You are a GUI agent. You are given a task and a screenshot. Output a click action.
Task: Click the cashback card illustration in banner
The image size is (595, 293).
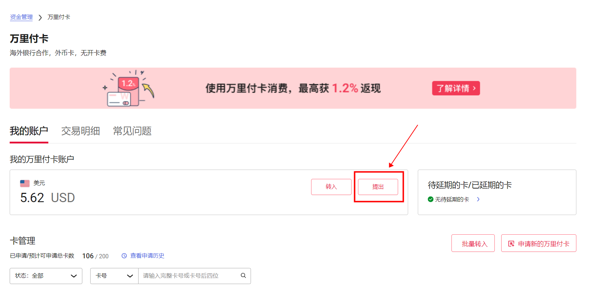[129, 89]
